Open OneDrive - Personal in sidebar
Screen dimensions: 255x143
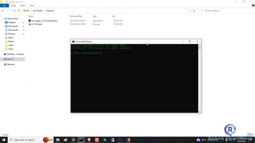click(15, 54)
